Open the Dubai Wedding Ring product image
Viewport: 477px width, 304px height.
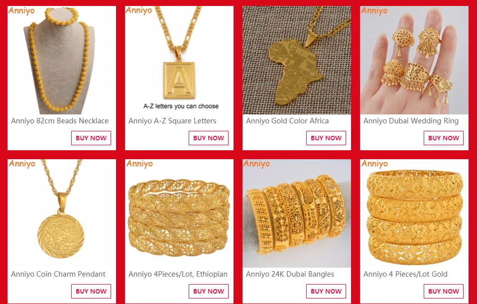coord(414,60)
